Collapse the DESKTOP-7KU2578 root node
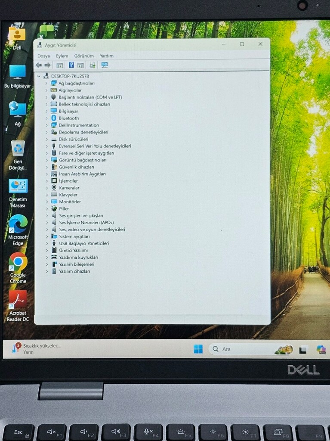 [39, 76]
